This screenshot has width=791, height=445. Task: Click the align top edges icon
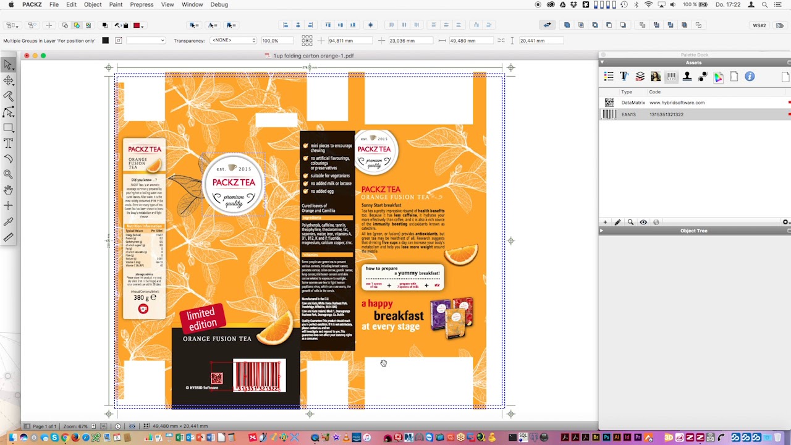pos(328,25)
